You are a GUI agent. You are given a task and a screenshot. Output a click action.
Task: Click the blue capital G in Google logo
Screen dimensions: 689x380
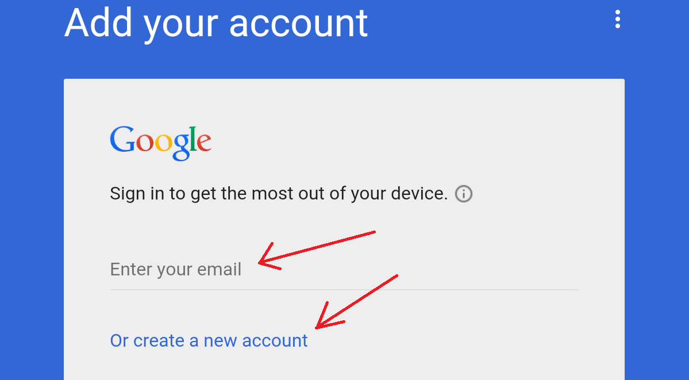[122, 139]
